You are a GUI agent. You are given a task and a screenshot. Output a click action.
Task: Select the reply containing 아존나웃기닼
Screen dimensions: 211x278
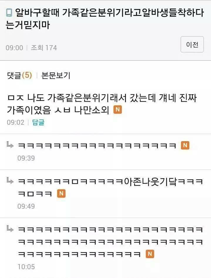click(110, 187)
